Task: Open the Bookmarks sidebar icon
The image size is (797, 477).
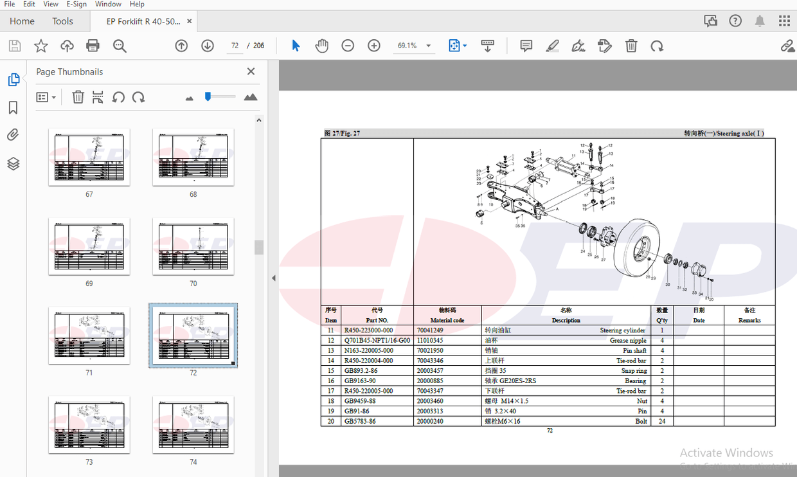Action: click(x=13, y=107)
